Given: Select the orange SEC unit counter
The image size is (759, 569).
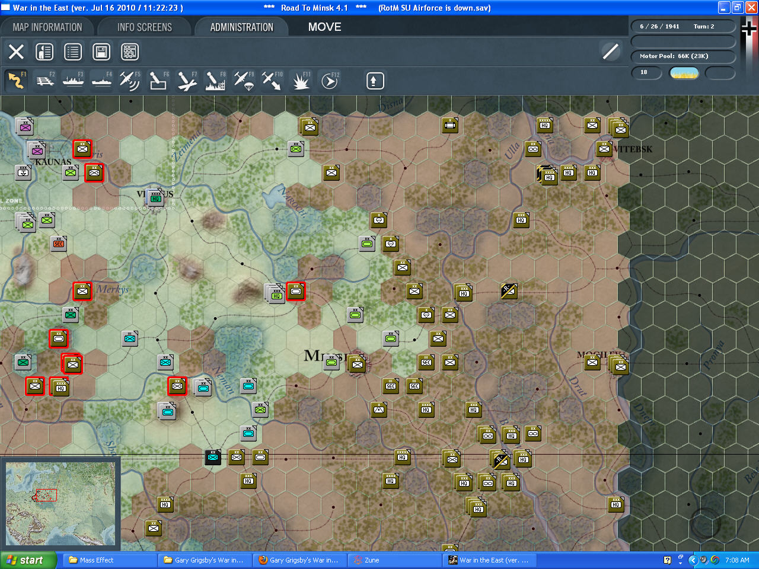Looking at the screenshot, I should click(x=59, y=244).
